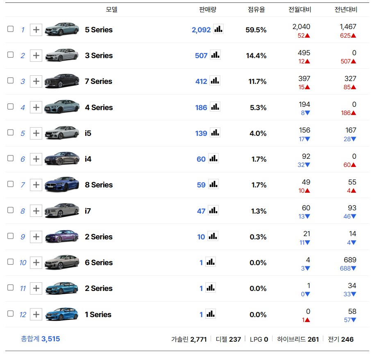Click the blue 8 Series car thumbnail
The height and width of the screenshot is (356, 379).
click(x=62, y=185)
